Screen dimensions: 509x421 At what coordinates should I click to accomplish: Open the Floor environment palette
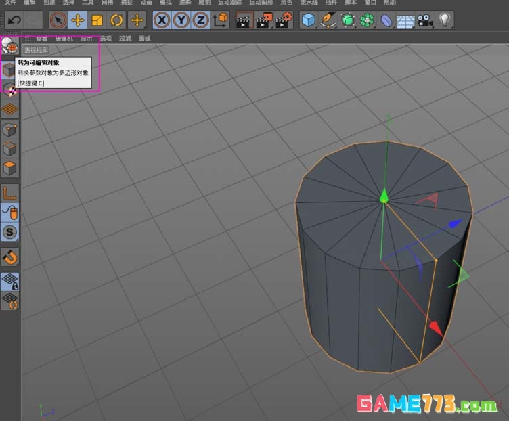(405, 20)
